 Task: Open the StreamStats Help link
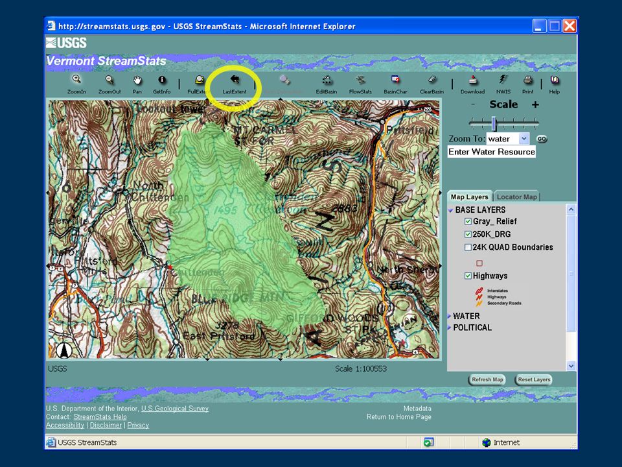coord(100,416)
